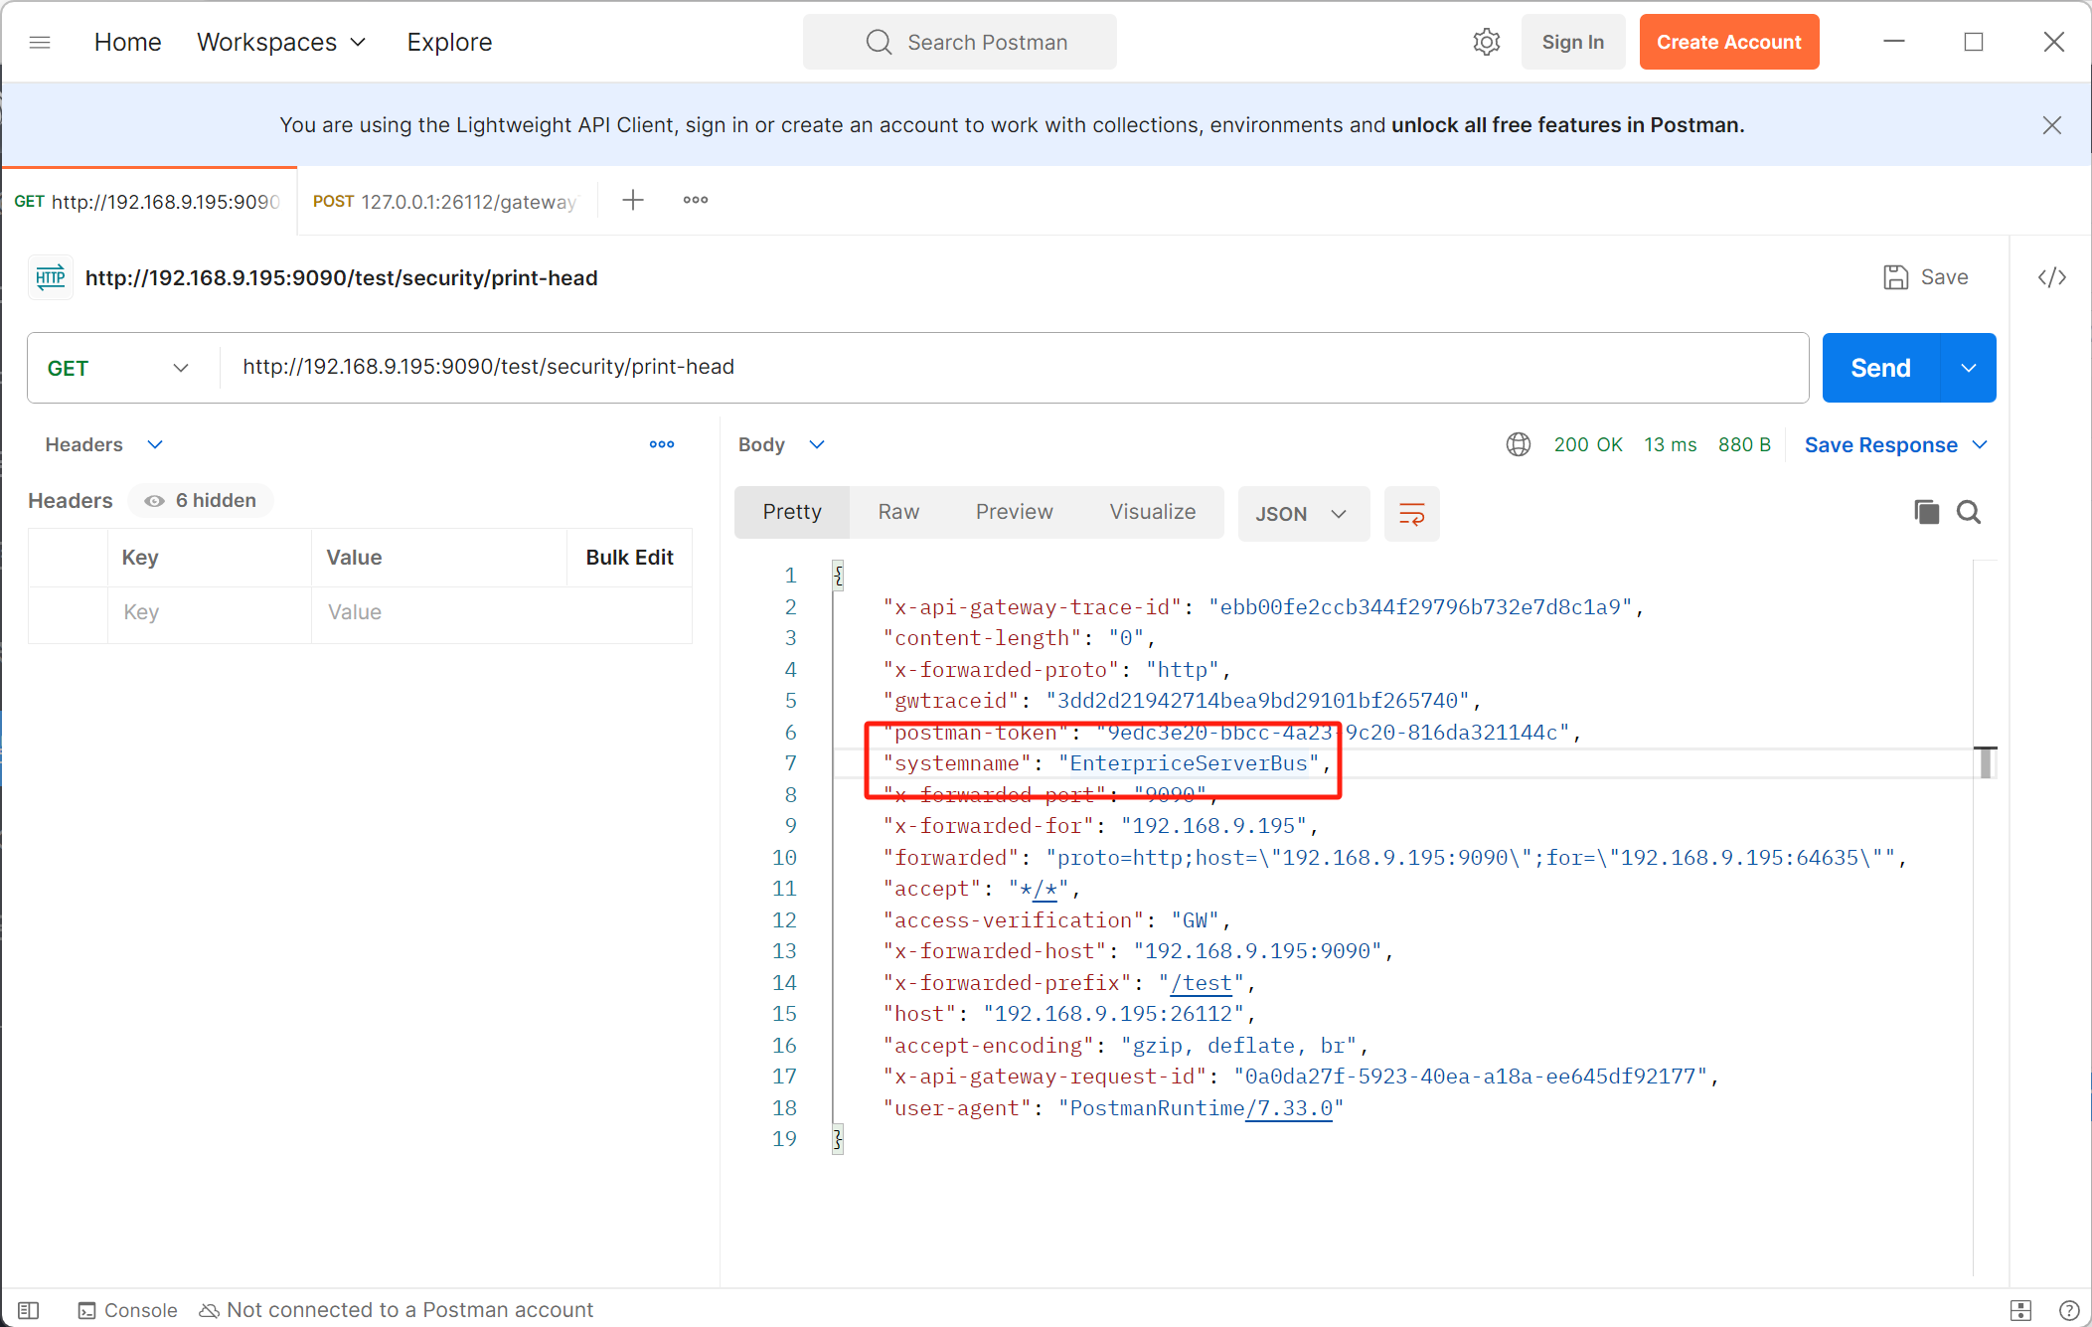Show the 6 hidden headers
2092x1327 pixels.
(202, 501)
